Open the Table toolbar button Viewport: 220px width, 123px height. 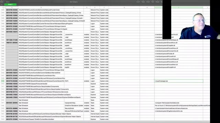[x=143, y=2]
